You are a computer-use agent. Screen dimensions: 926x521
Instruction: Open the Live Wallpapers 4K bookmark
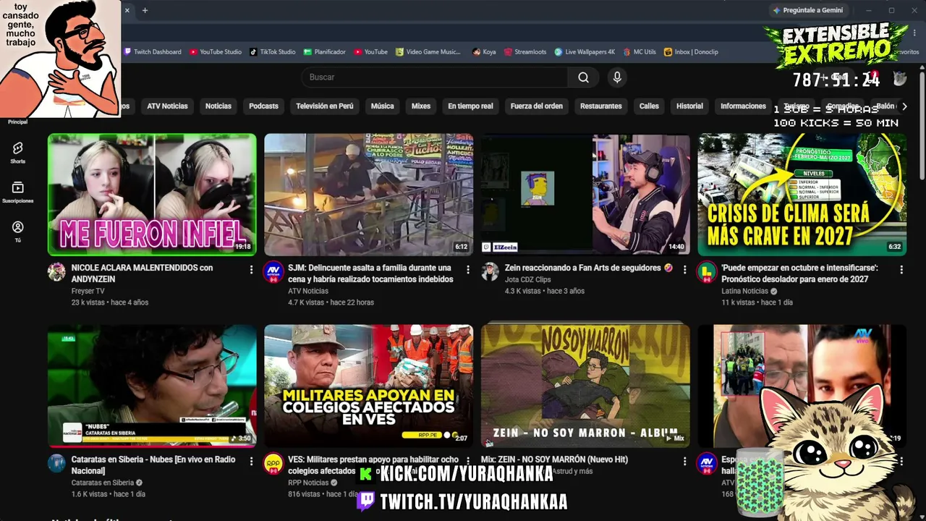point(585,52)
